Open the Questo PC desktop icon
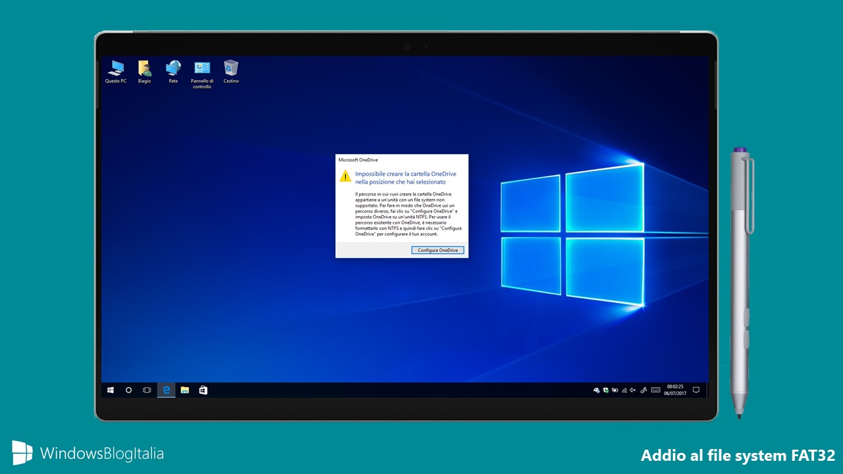The image size is (843, 474). tap(116, 72)
